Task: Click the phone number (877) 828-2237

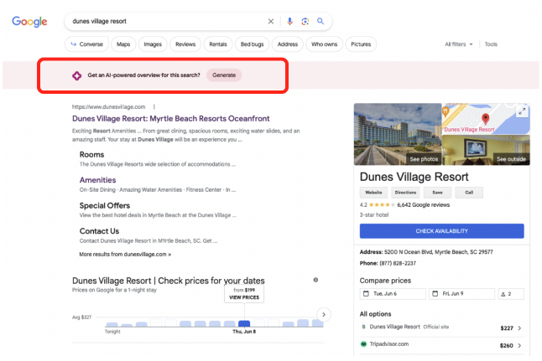Action: pyautogui.click(x=398, y=263)
